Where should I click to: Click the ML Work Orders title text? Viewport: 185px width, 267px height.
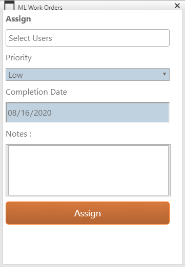[x=40, y=8]
